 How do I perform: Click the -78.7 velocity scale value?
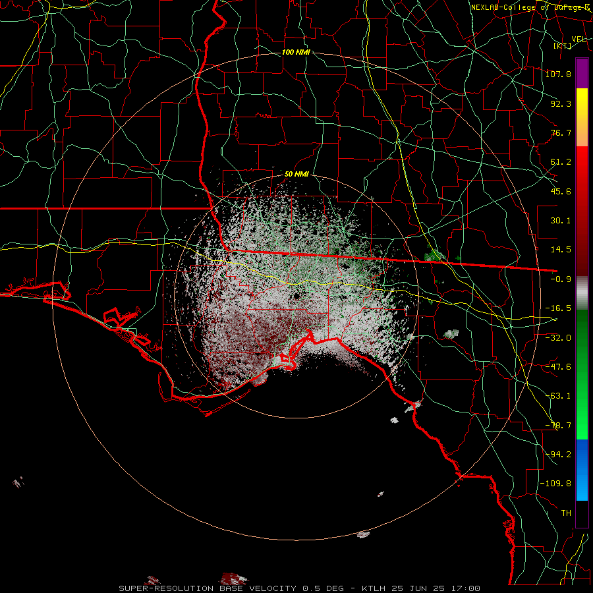point(558,426)
